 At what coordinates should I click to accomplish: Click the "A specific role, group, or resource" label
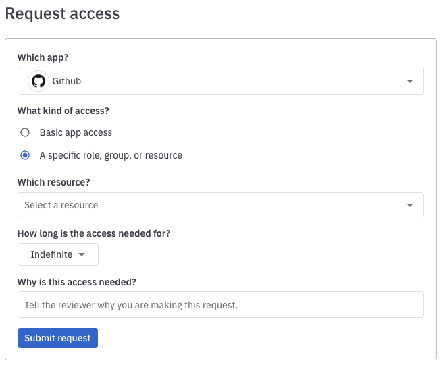111,155
